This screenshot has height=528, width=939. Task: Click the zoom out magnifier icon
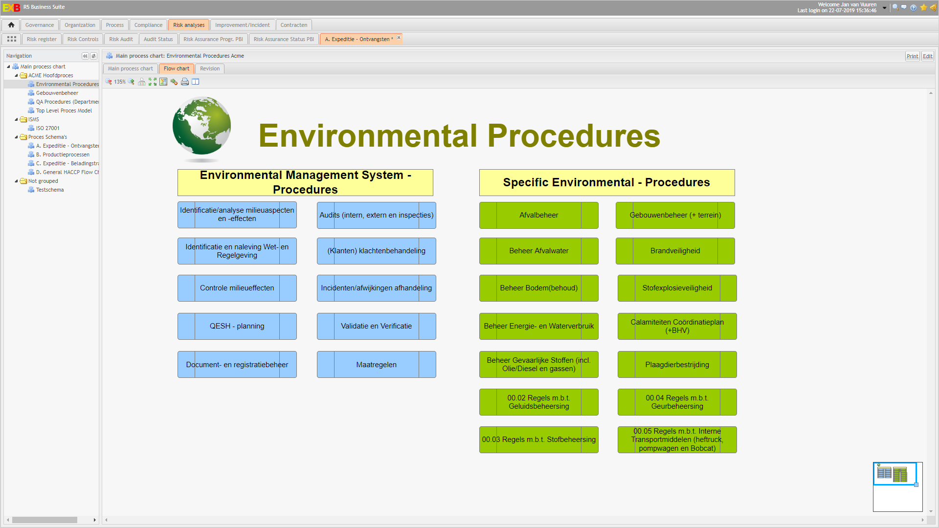pos(109,82)
